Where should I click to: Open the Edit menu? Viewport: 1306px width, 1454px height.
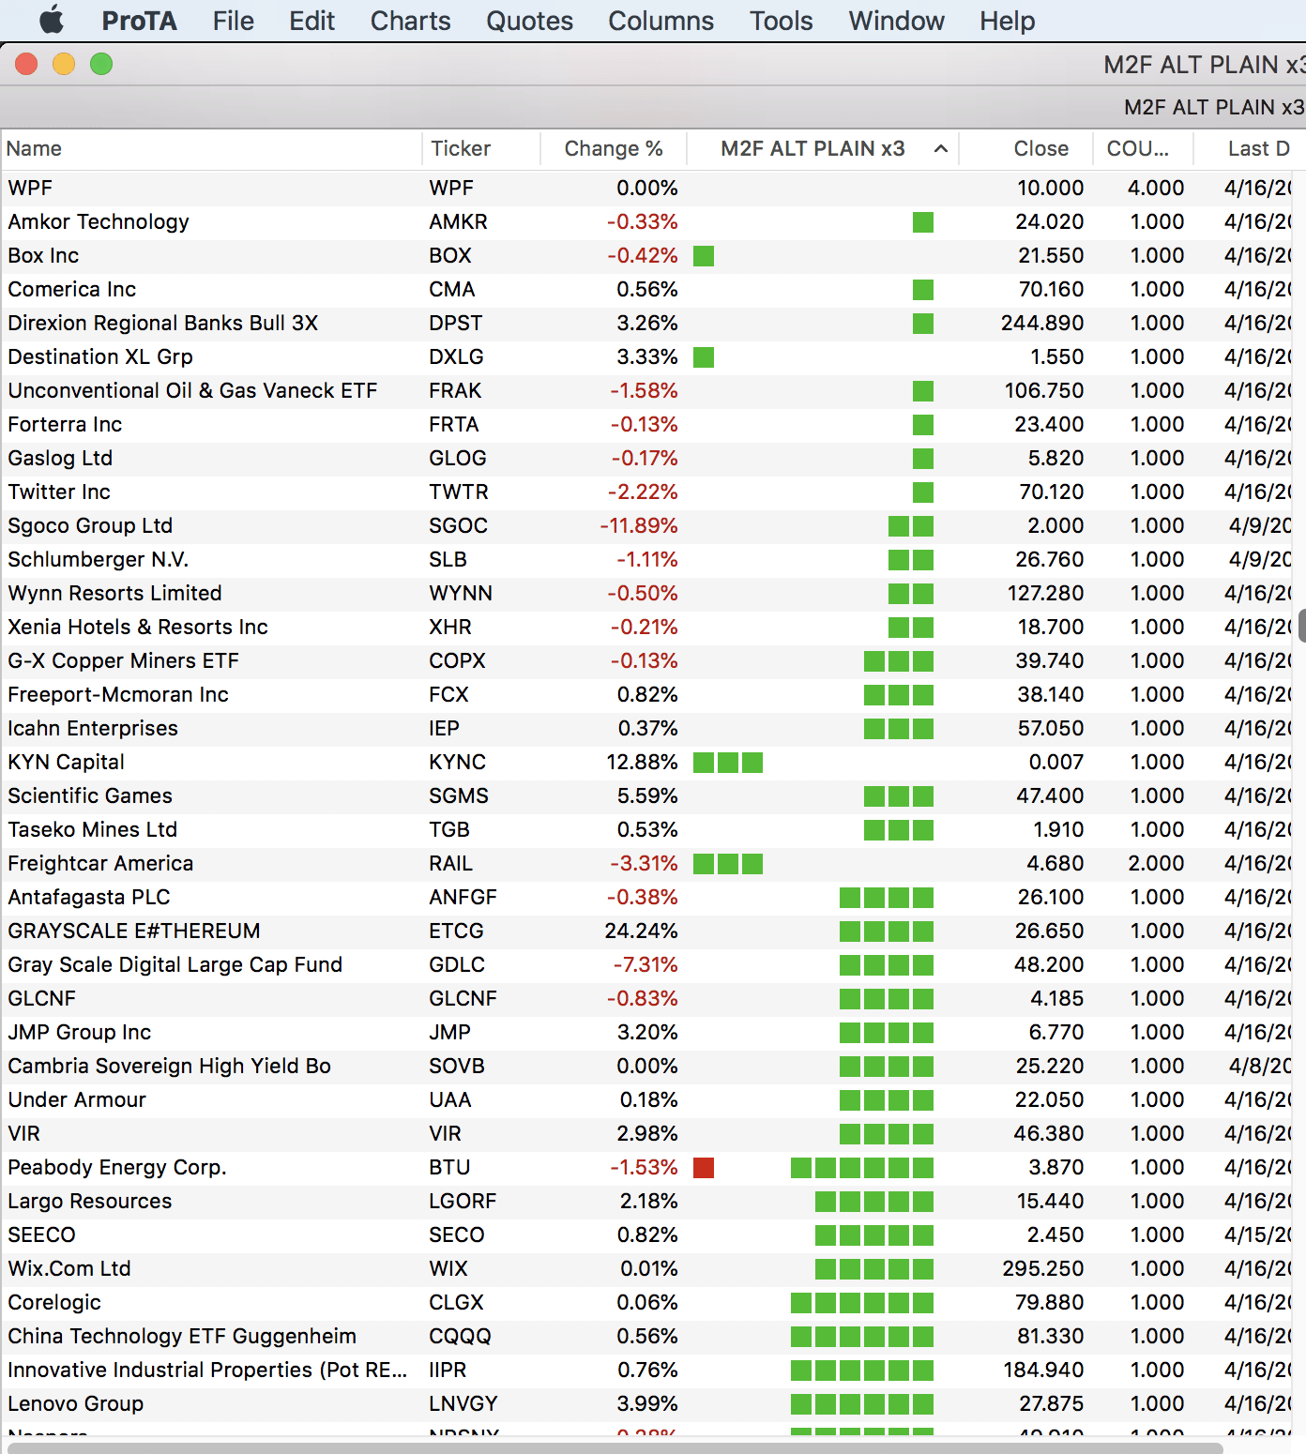tap(311, 21)
